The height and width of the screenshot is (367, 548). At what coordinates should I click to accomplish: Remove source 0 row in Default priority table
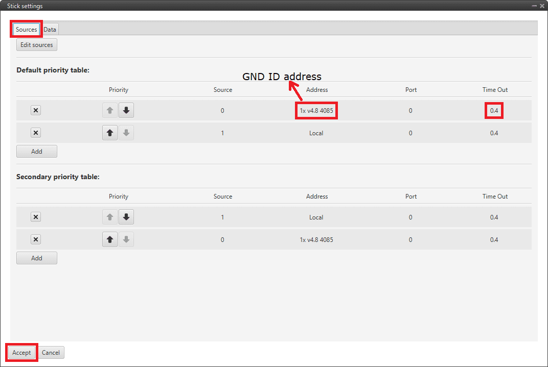36,111
